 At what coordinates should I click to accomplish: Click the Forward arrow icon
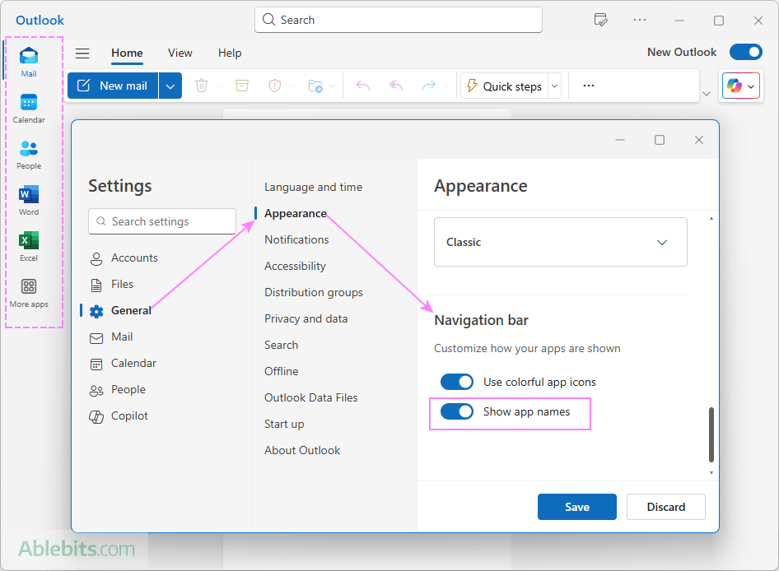(429, 86)
